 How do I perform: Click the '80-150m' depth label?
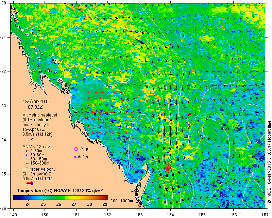point(38,159)
